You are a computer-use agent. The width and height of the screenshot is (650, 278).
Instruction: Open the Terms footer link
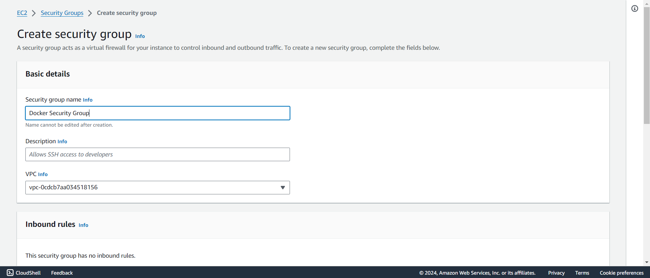[x=582, y=273]
